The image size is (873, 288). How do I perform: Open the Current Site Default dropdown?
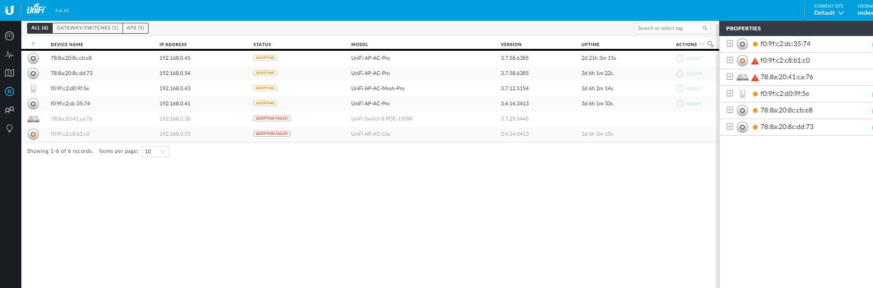[x=829, y=13]
